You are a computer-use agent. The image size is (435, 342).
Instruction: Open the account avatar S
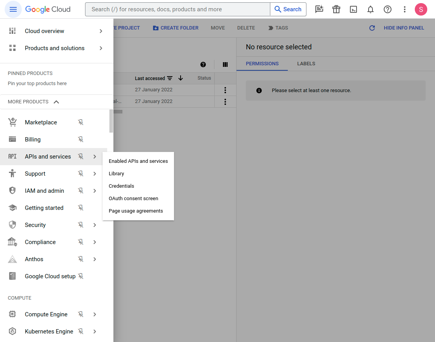tap(421, 9)
